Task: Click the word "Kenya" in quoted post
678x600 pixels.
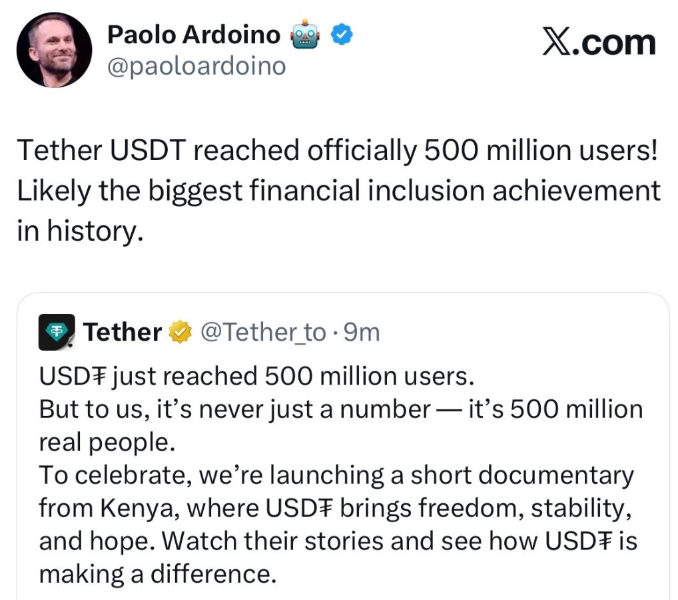Action: (x=141, y=508)
